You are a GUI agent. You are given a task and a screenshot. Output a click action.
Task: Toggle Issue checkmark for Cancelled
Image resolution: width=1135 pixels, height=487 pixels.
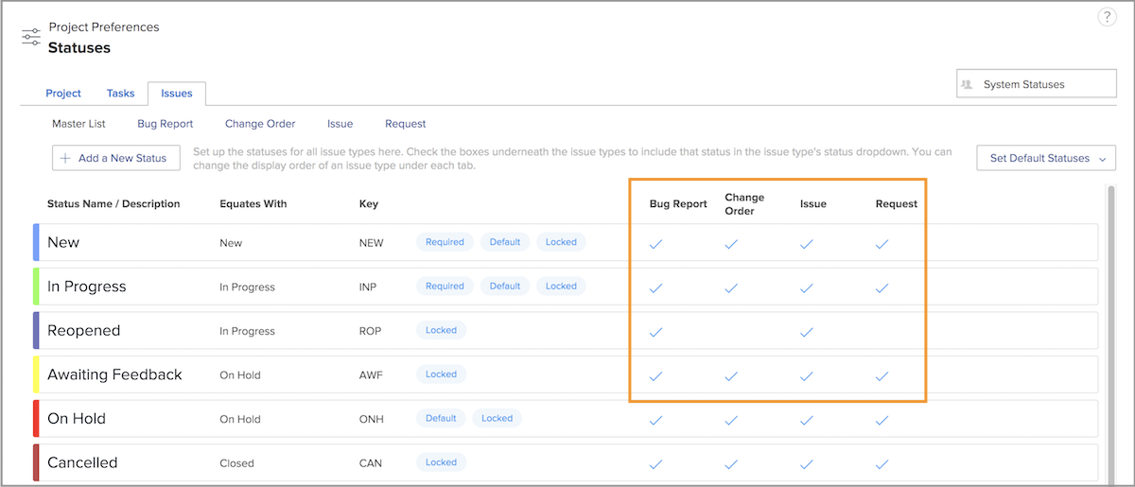(806, 464)
